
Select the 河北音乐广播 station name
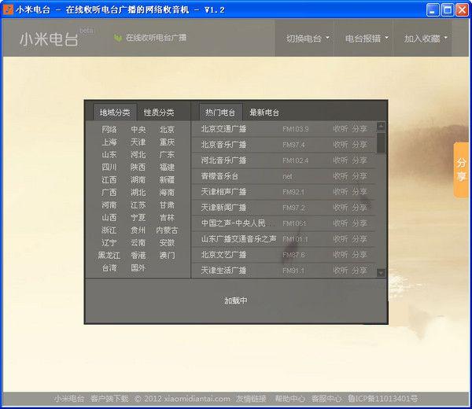223,160
